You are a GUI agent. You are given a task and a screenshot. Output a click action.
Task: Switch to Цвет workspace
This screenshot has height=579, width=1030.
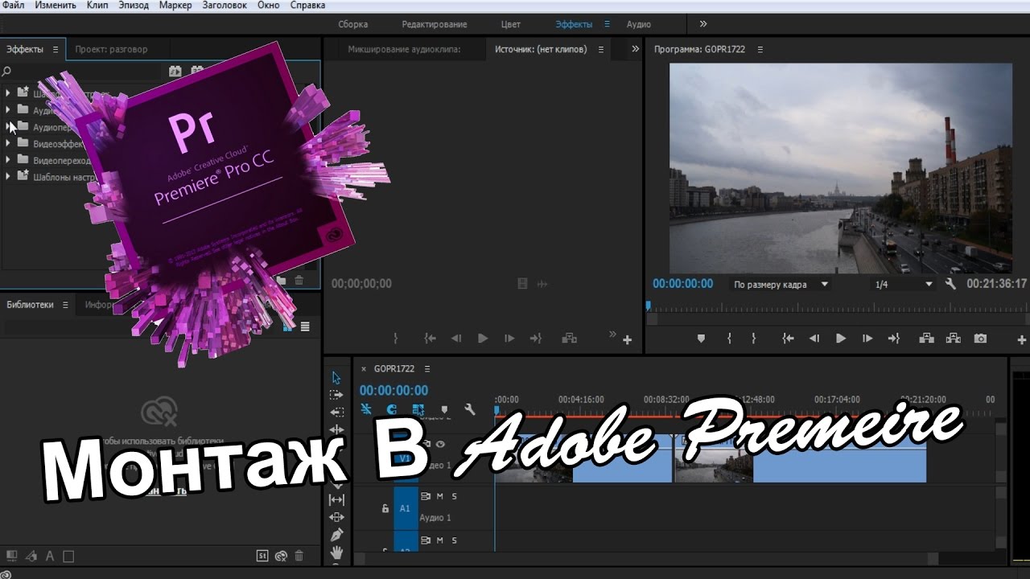pyautogui.click(x=510, y=24)
